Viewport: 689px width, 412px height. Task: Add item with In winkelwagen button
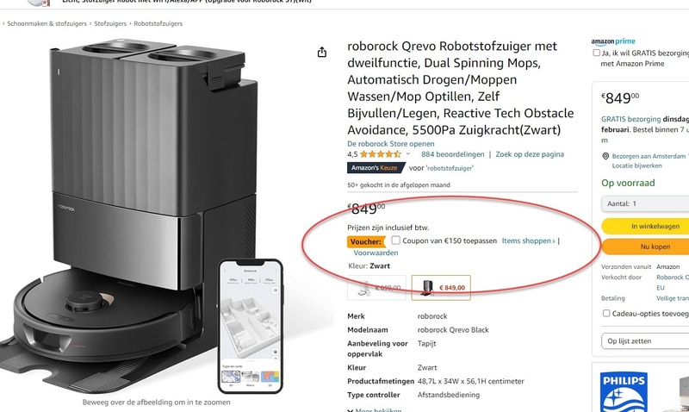645,227
